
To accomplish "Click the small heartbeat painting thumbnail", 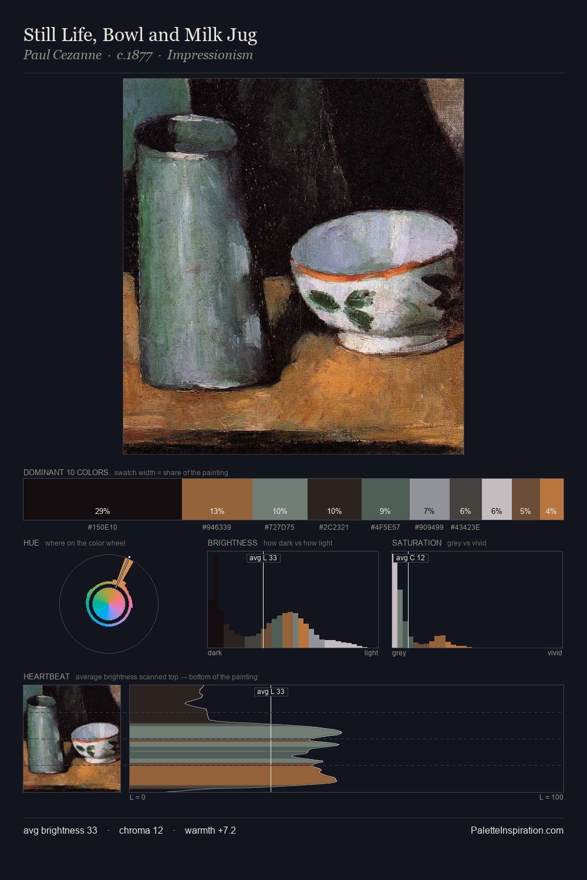I will point(72,739).
